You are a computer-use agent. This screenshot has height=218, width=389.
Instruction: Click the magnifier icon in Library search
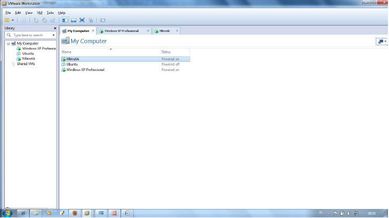coord(9,35)
